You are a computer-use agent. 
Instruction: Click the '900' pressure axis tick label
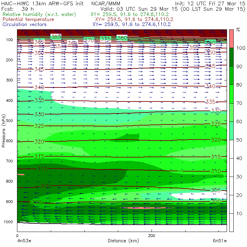click(9, 202)
